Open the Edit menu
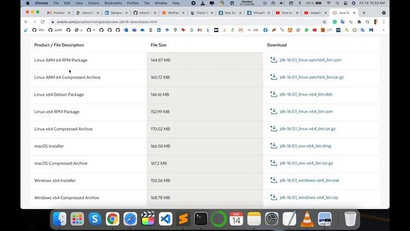 (x=67, y=3)
